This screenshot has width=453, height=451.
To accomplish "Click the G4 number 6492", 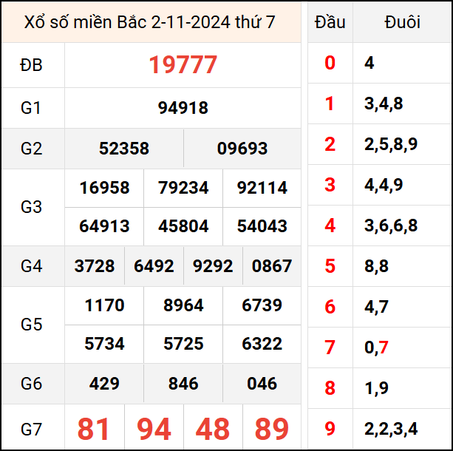I will tap(154, 266).
